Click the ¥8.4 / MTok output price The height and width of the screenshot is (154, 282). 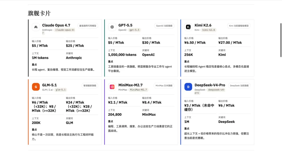tap(152, 102)
